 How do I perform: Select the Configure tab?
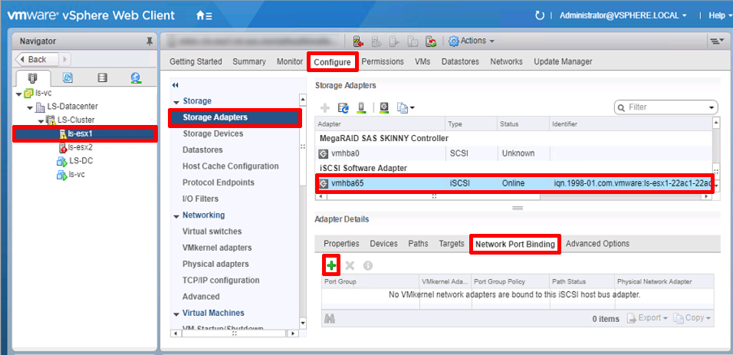point(332,62)
